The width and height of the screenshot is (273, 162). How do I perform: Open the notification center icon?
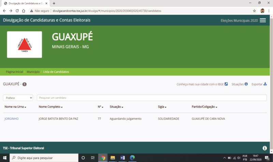pos(267,158)
